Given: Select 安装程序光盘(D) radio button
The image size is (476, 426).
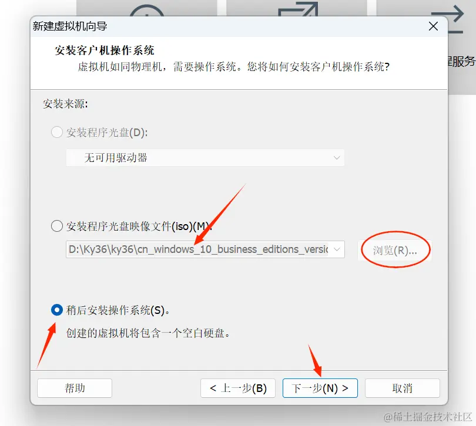Looking at the screenshot, I should click(57, 133).
